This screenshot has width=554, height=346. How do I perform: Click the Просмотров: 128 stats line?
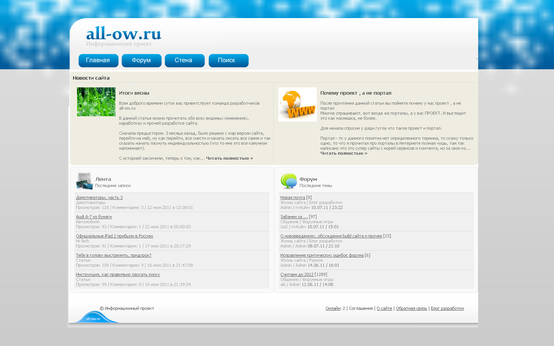pyautogui.click(x=134, y=207)
